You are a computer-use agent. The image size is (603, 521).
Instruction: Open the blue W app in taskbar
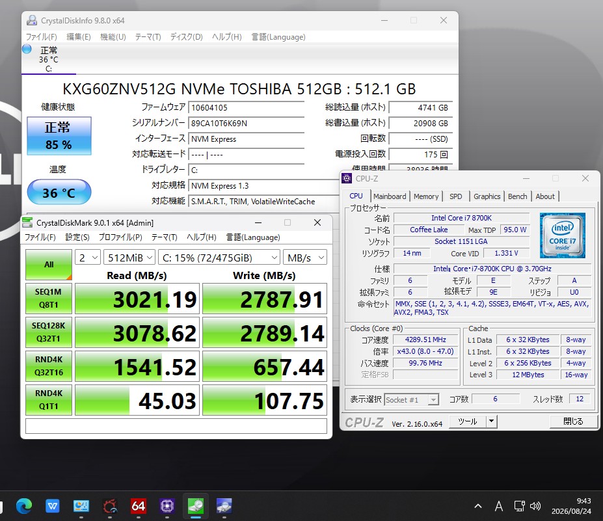coord(52,505)
